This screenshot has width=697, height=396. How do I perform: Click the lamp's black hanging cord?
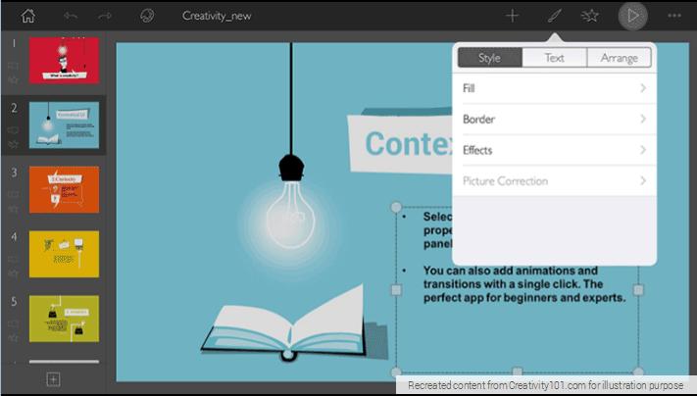tap(291, 99)
